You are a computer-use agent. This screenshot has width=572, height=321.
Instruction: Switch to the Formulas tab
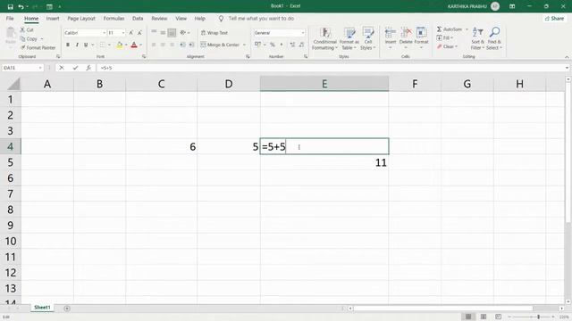click(x=114, y=18)
